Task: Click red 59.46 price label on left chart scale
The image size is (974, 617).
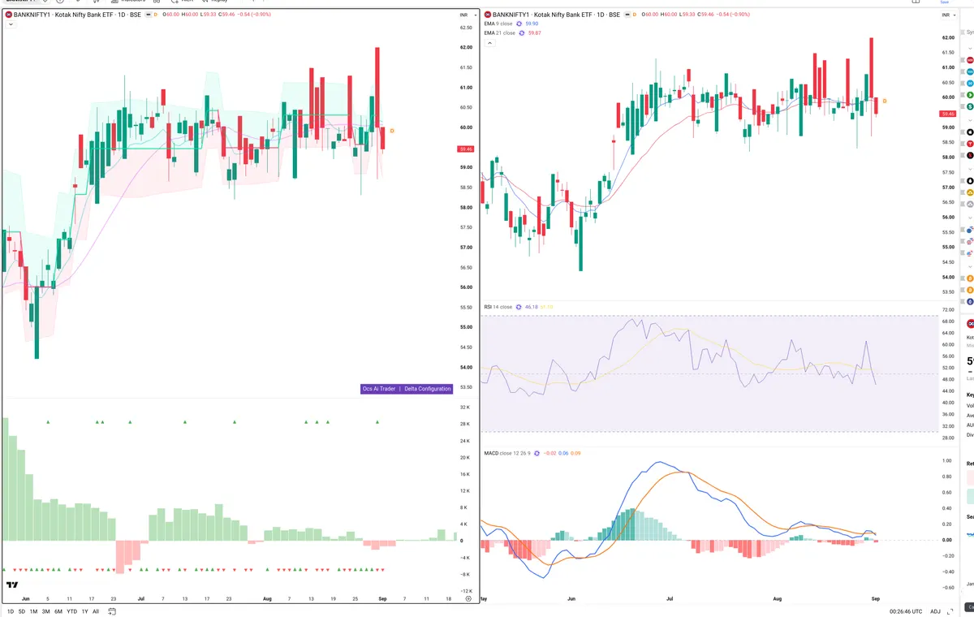Action: (466, 149)
